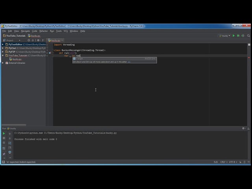
Task: Expand the PyTextEditor folder
Action: [3, 44]
